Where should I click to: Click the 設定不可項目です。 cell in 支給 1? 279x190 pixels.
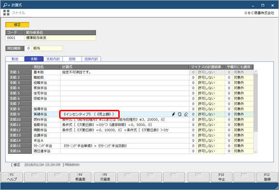click(x=124, y=72)
